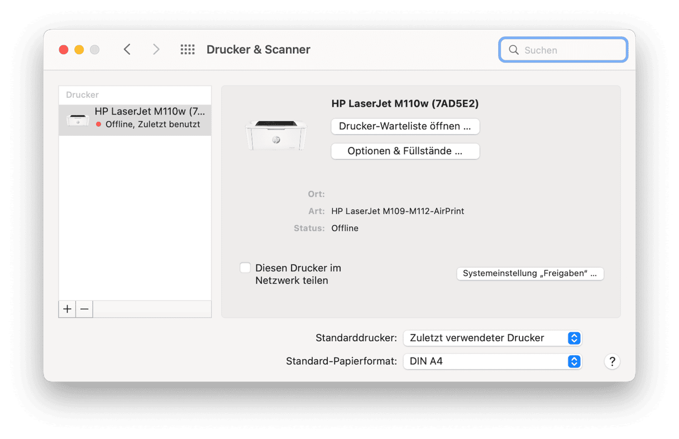The height and width of the screenshot is (439, 679).
Task: Click the "Ort:" label
Action: (317, 194)
